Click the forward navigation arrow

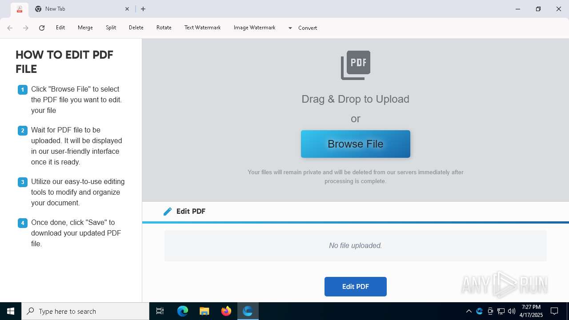point(26,28)
